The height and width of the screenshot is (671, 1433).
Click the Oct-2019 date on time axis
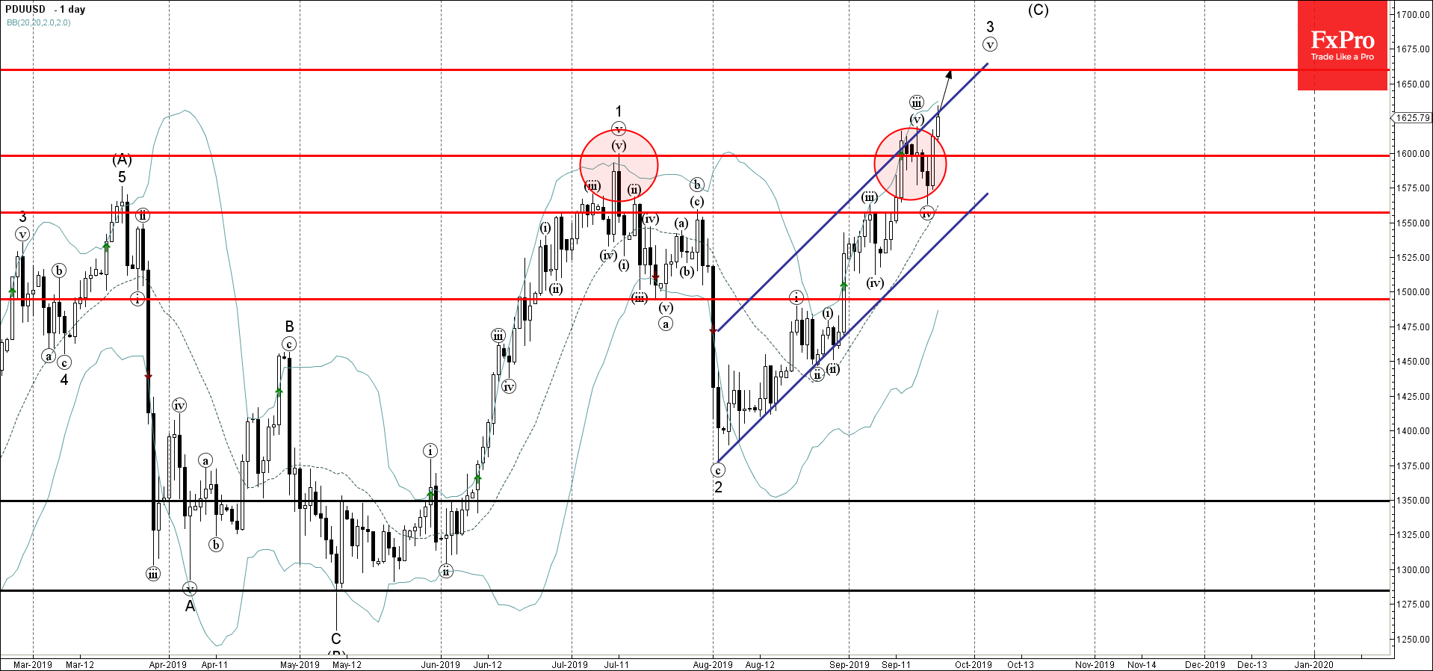[973, 664]
